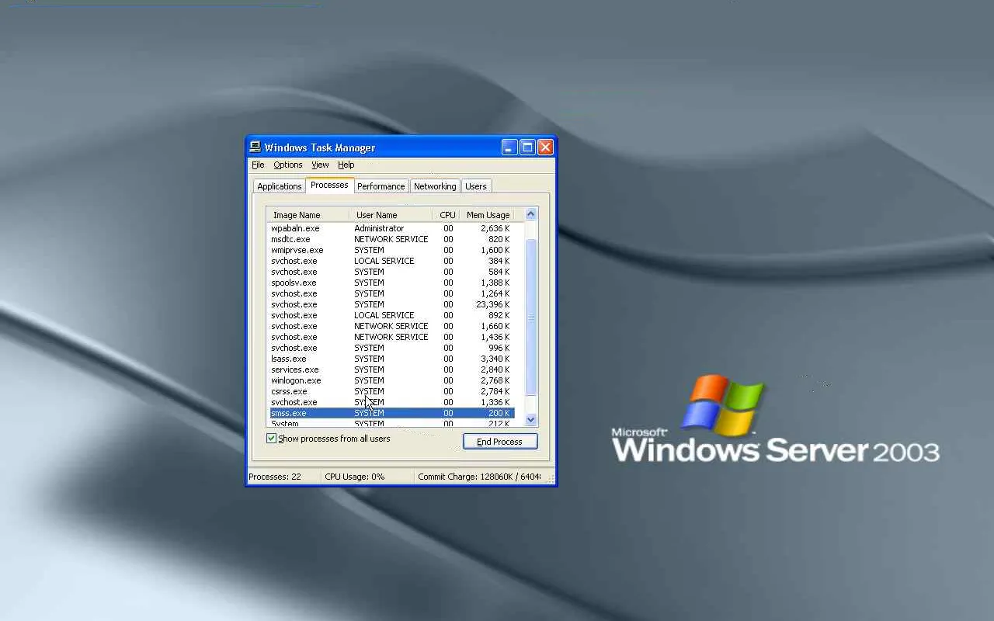Sort by the Image Name column header
Viewport: 994px width, 621px height.
coord(308,215)
